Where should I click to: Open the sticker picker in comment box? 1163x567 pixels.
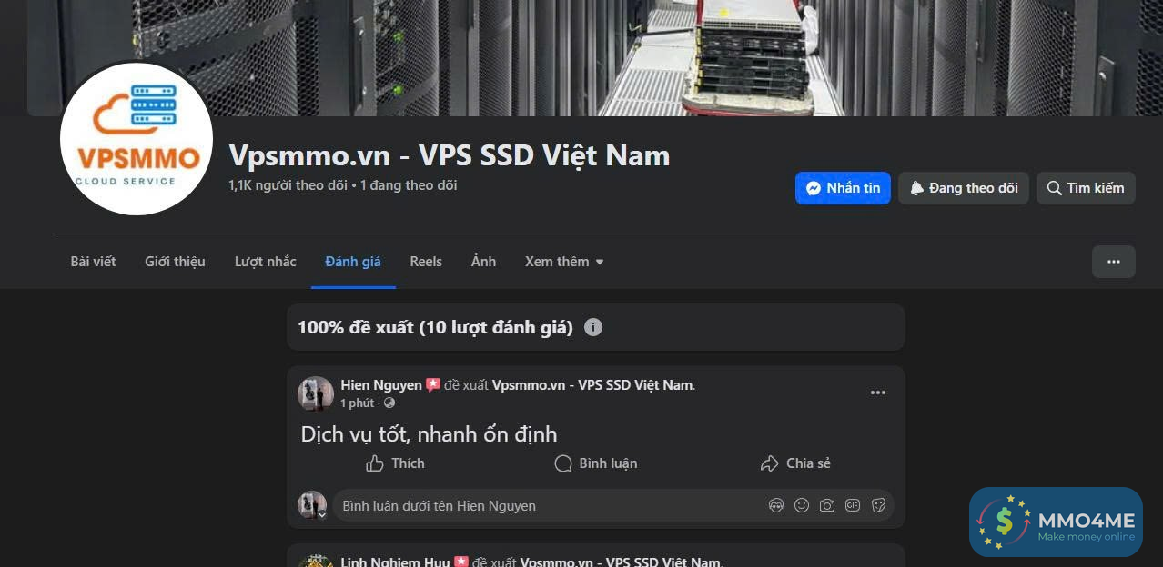click(x=878, y=505)
